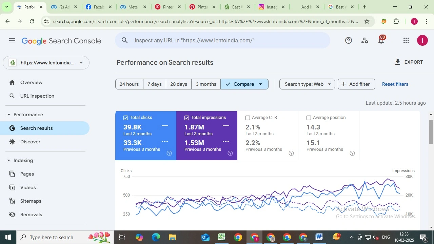Open the Compare date range dropdown
The image size is (434, 244).
point(244,84)
